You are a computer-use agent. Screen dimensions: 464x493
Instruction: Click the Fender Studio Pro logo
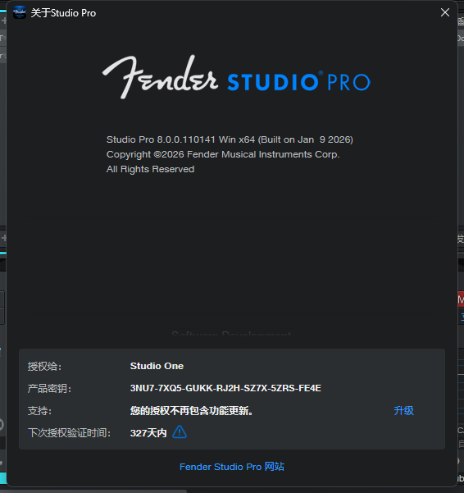click(236, 77)
